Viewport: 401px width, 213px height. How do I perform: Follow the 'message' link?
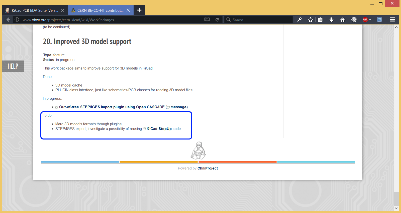[178, 107]
